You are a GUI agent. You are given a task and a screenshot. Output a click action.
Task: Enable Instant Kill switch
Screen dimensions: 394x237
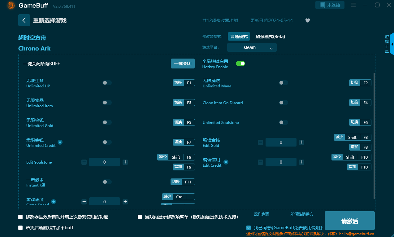(x=107, y=182)
